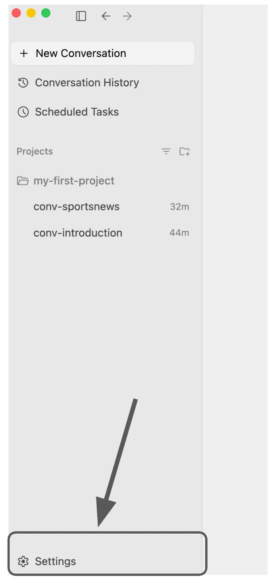
Task: Close the window with red button
Action: 16,13
